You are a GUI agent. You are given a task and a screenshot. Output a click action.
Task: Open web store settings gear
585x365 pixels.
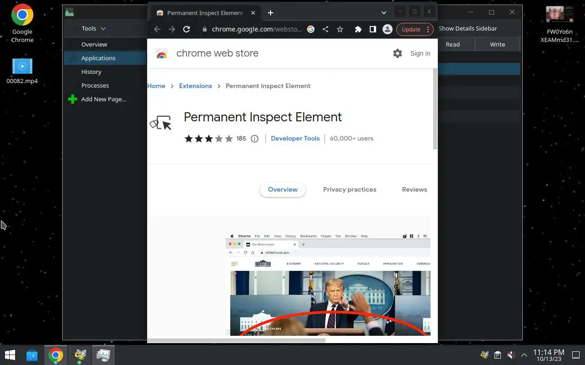point(398,53)
